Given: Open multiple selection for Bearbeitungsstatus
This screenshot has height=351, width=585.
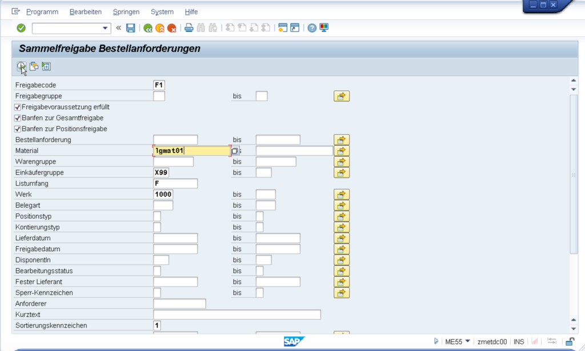Looking at the screenshot, I should [x=342, y=271].
